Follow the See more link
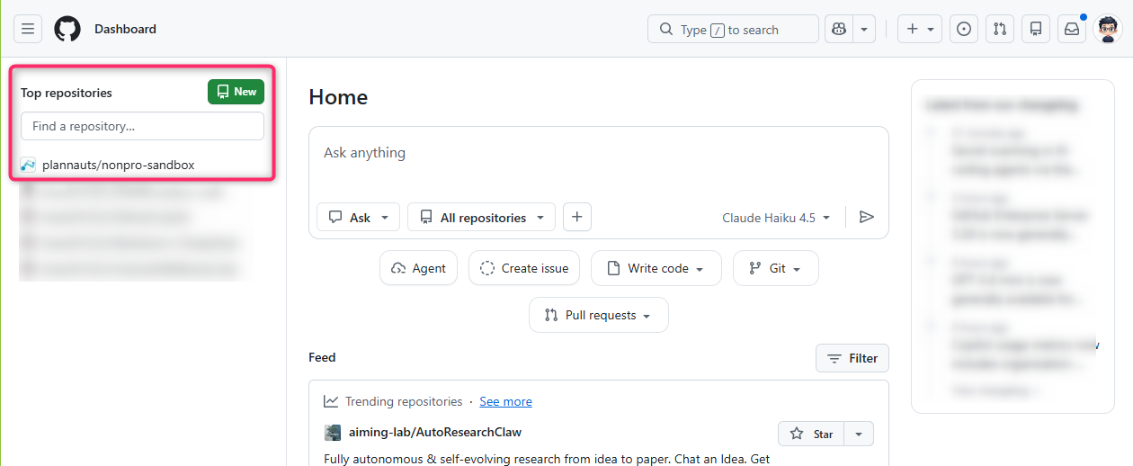This screenshot has width=1133, height=466. click(505, 401)
